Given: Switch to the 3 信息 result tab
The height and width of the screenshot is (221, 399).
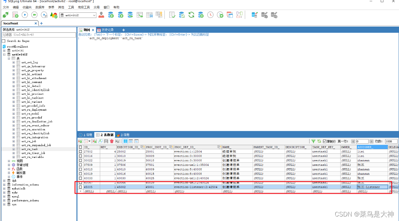Looking at the screenshot, I should point(123,135).
